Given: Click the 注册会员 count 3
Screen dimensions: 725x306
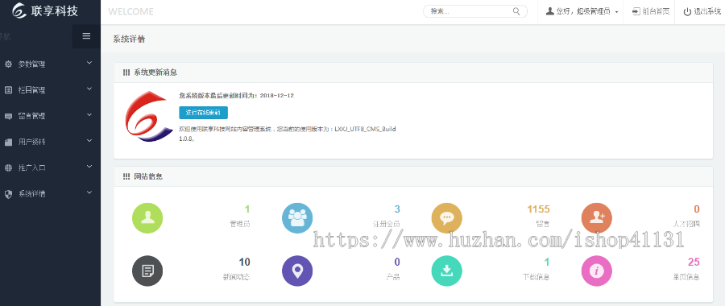Looking at the screenshot, I should 397,209.
